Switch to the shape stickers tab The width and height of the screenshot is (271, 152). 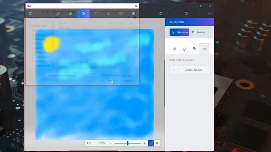174,49
